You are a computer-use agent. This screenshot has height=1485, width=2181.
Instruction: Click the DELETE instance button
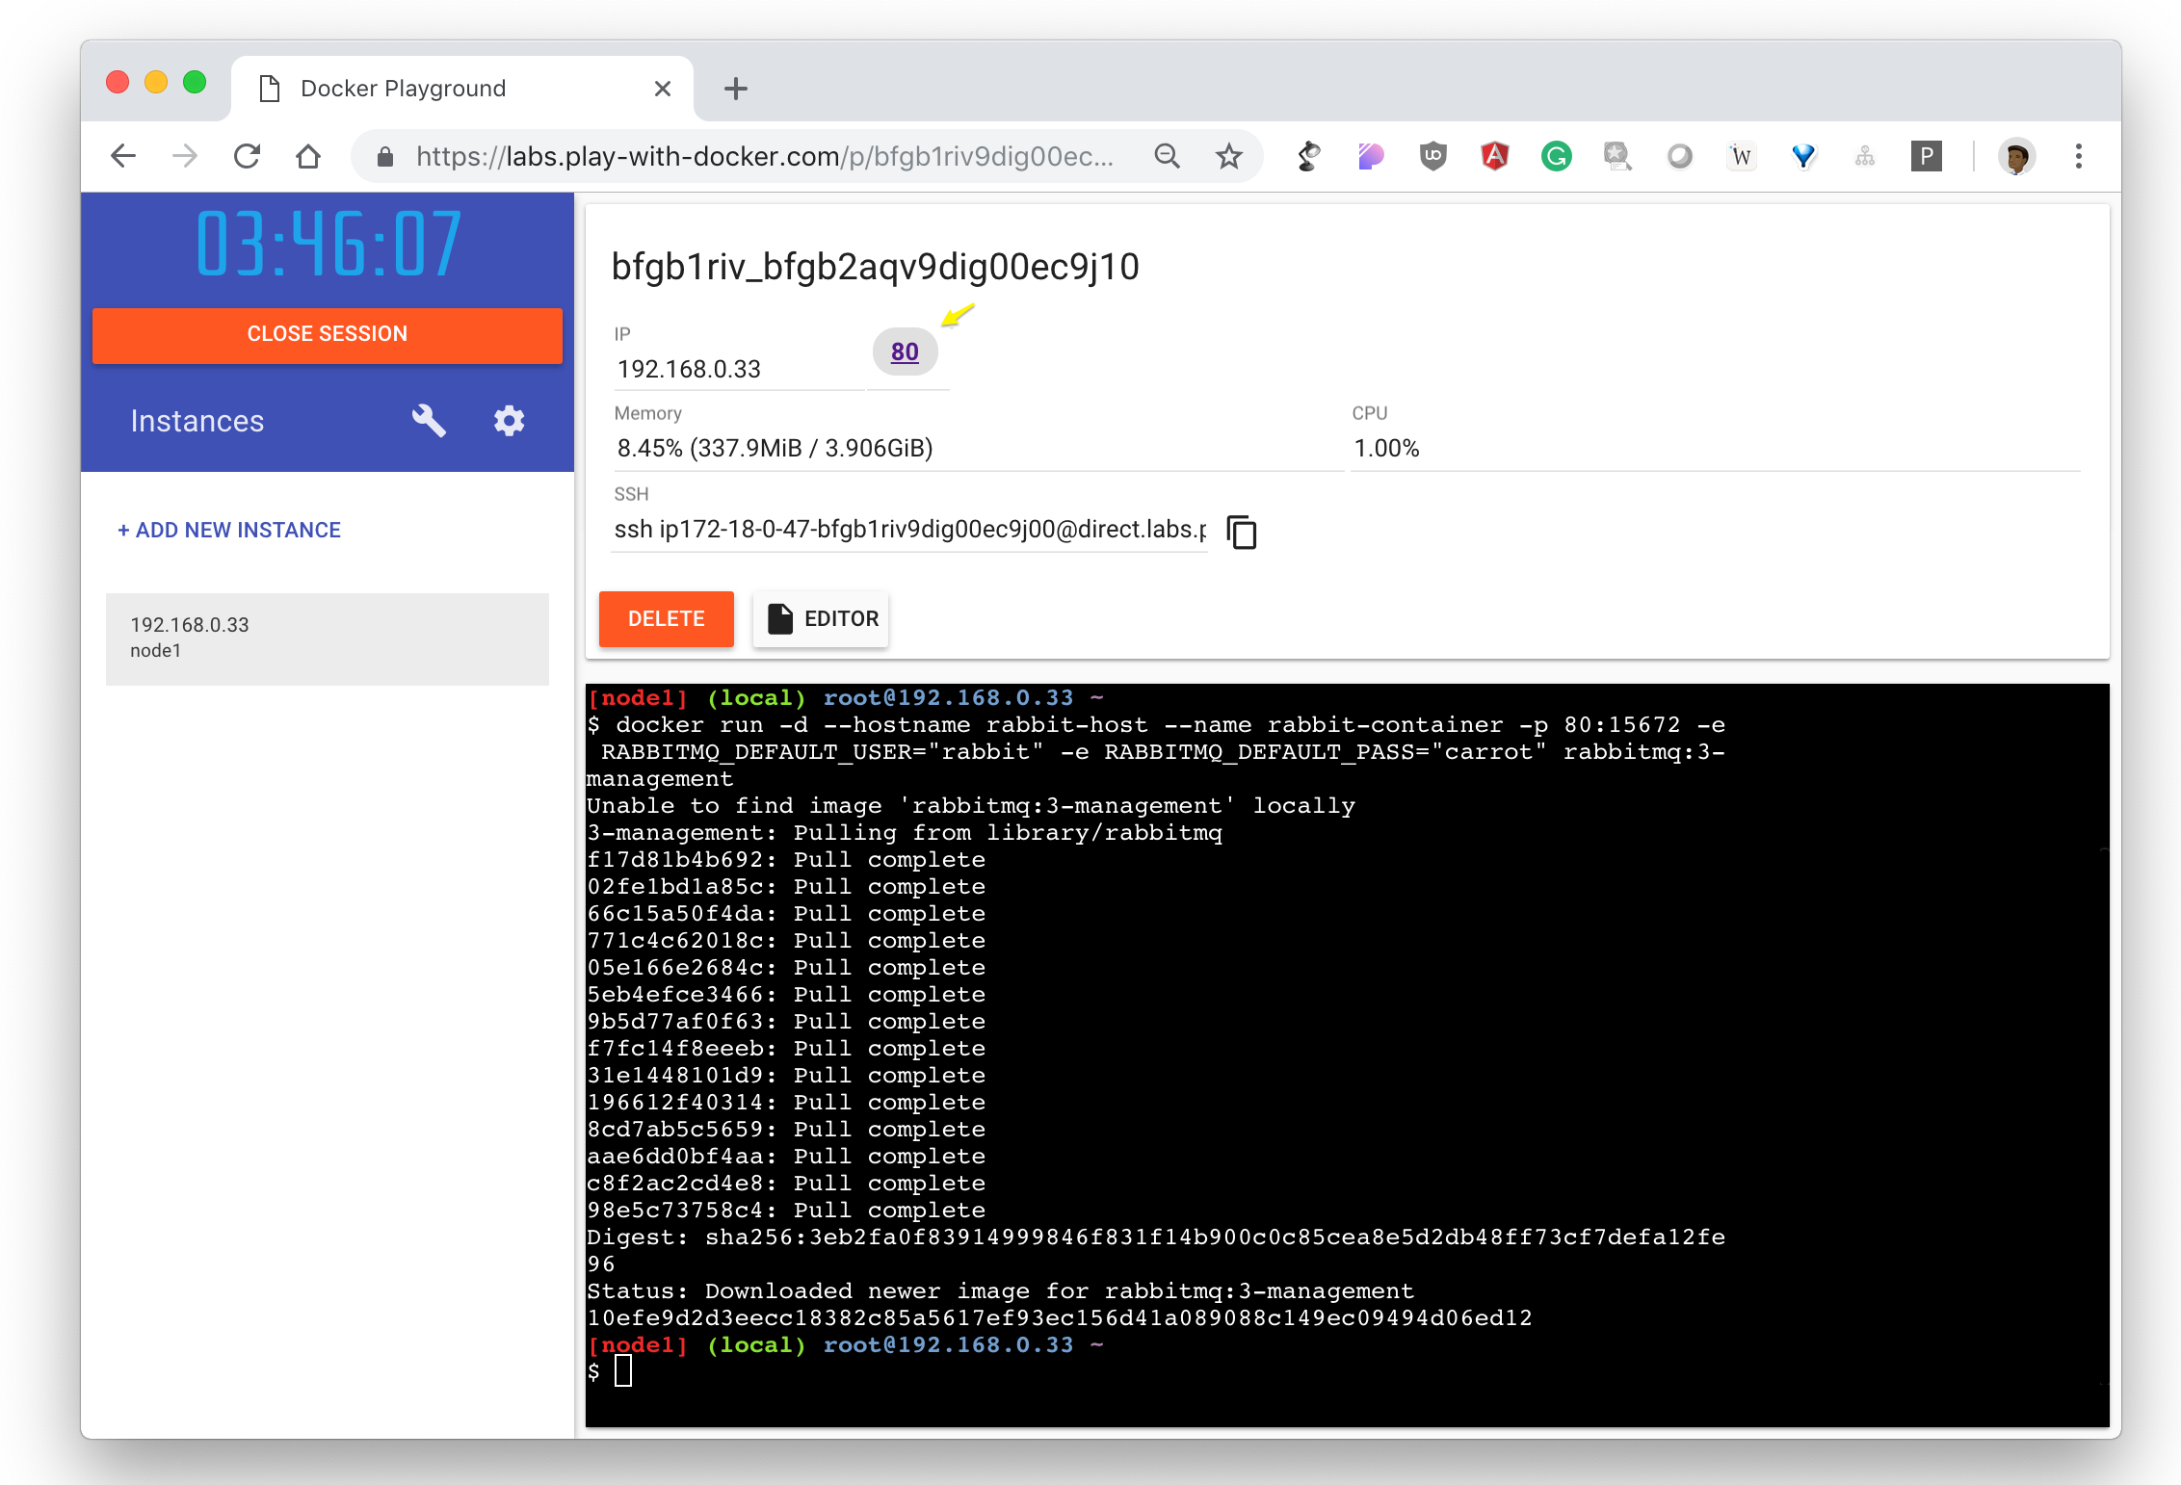[667, 618]
